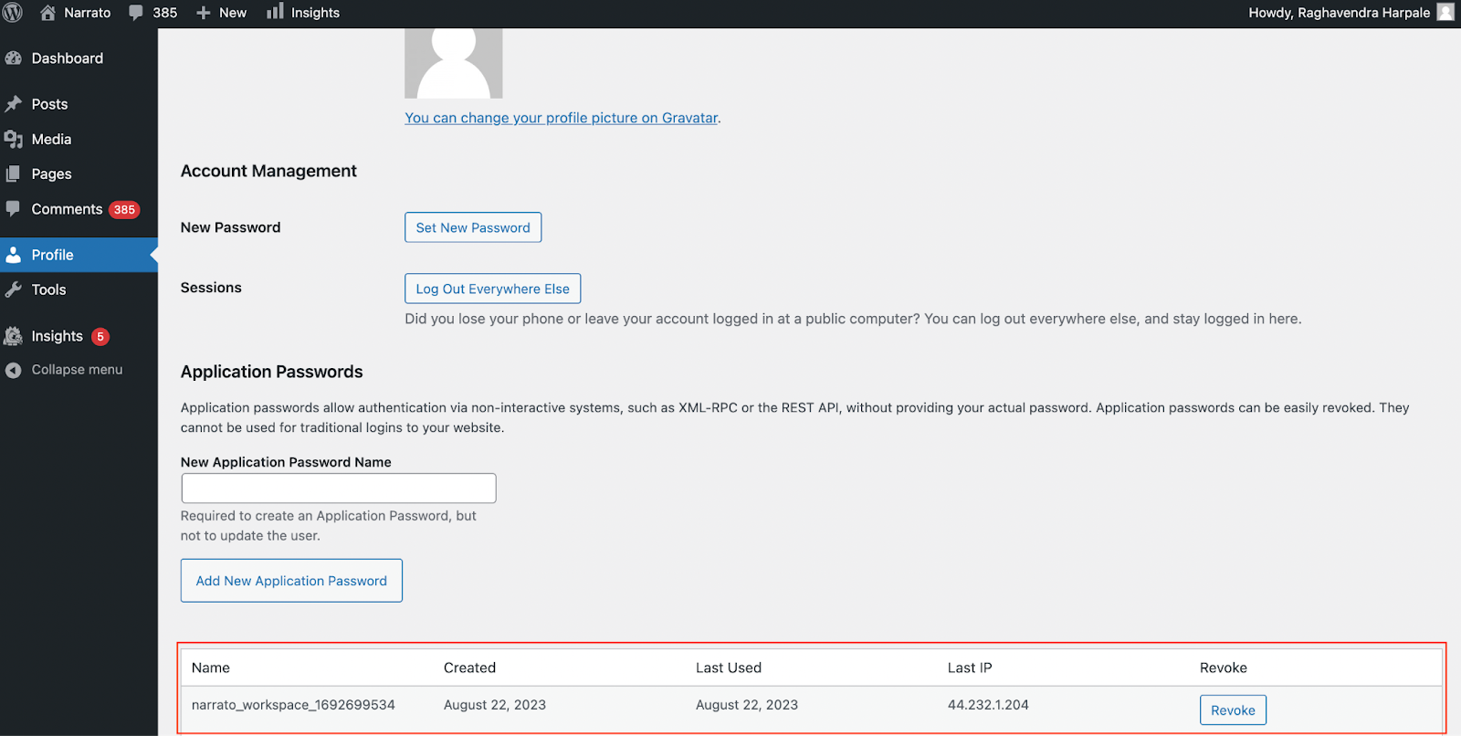
Task: Click the Media icon in sidebar
Action: 13,139
